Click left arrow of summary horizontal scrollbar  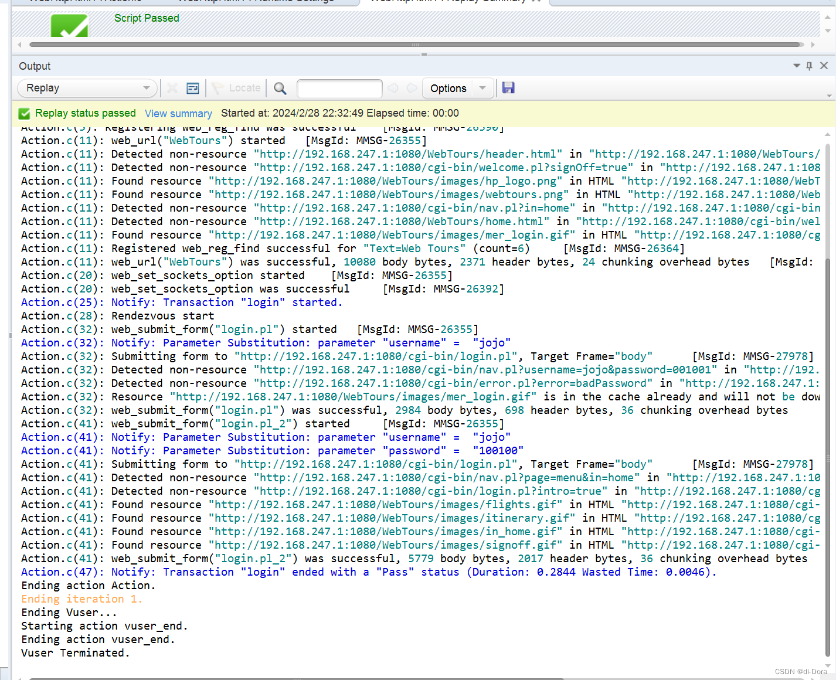(x=19, y=45)
